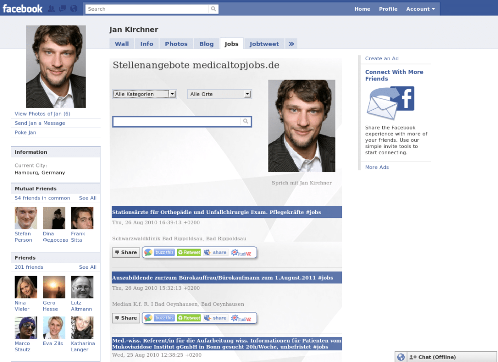Viewport: 498px width, 362px height.
Task: Click Create an Ad link
Action: point(382,59)
